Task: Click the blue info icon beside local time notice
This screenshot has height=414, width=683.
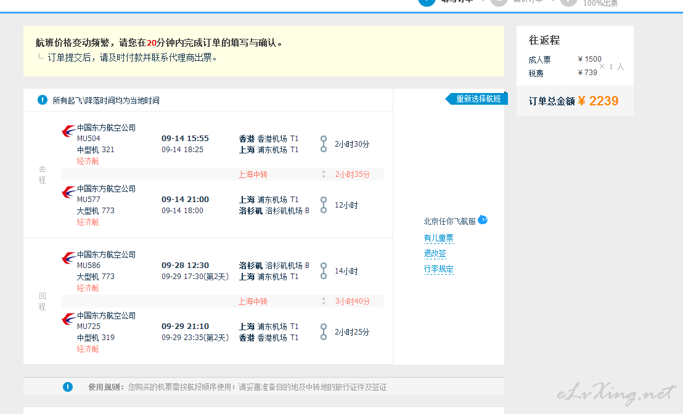Action: pyautogui.click(x=43, y=100)
